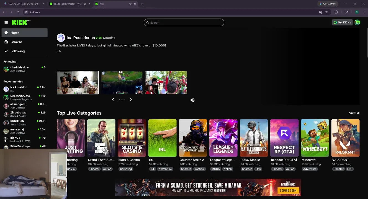Select League of Legends stream thumbnail
Image resolution: width=368 pixels, height=199 pixels.
point(122,83)
